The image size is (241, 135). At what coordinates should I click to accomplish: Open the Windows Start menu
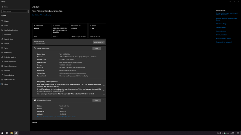(2, 133)
